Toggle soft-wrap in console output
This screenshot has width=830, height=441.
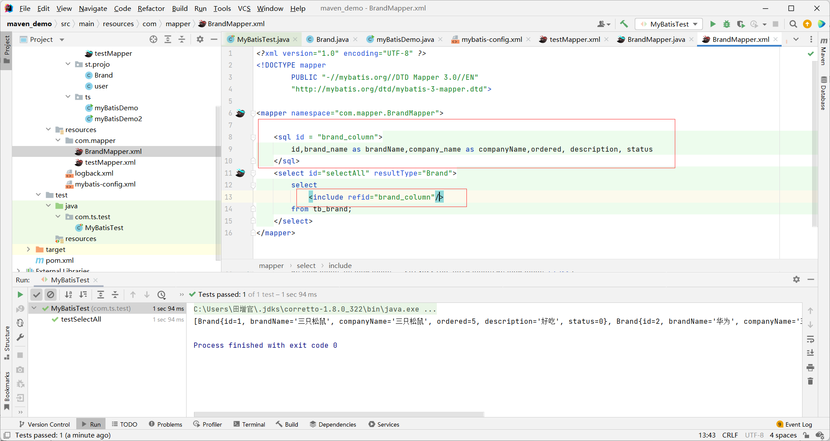click(810, 339)
